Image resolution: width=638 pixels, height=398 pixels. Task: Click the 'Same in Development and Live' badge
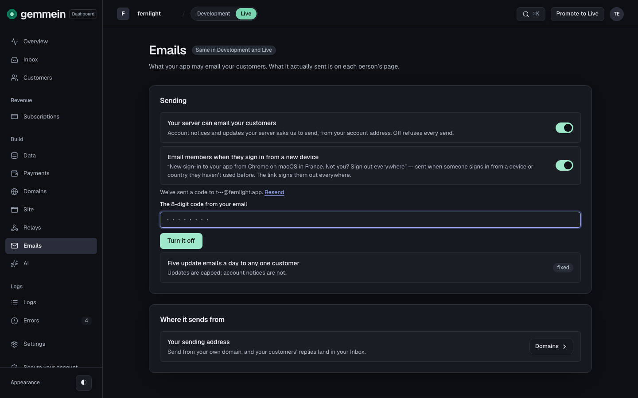(x=234, y=50)
